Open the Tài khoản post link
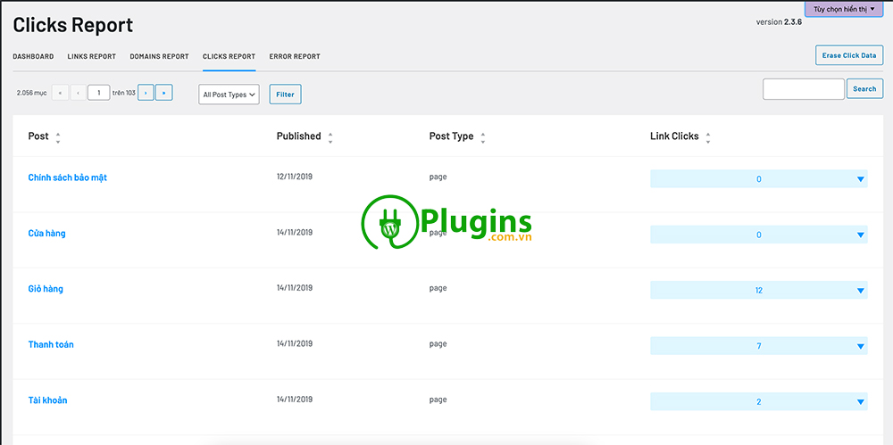Viewport: 893px width, 445px height. (x=47, y=400)
